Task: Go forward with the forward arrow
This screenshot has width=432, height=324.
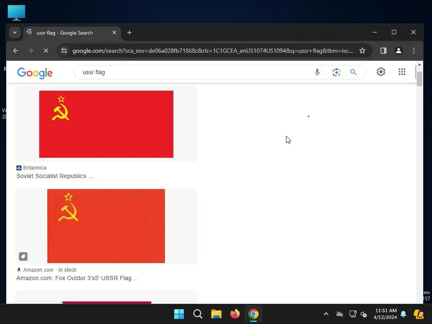Action: (x=30, y=51)
